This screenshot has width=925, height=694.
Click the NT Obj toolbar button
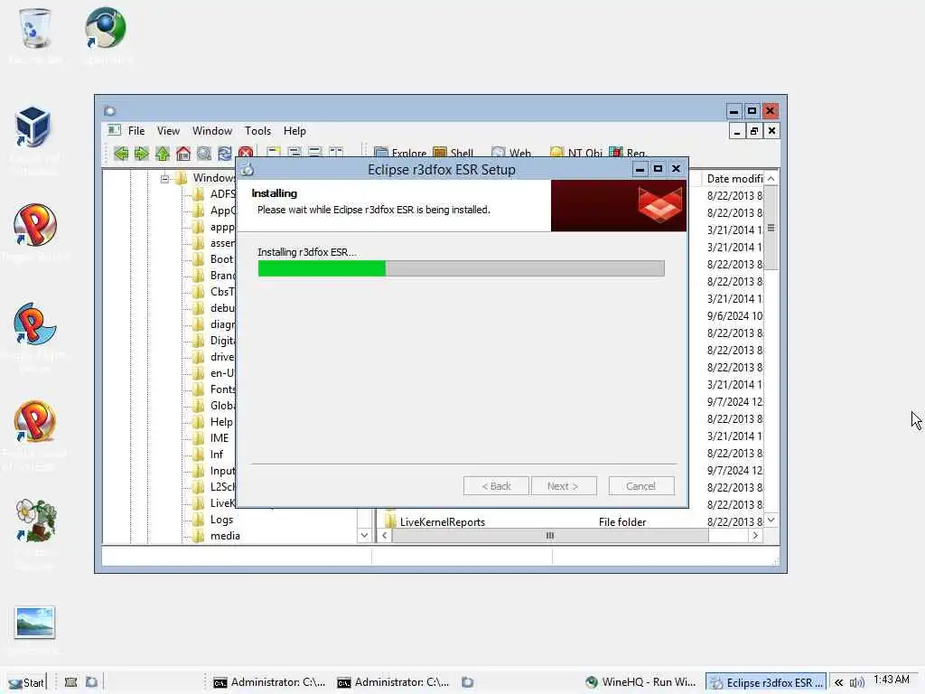coord(575,153)
